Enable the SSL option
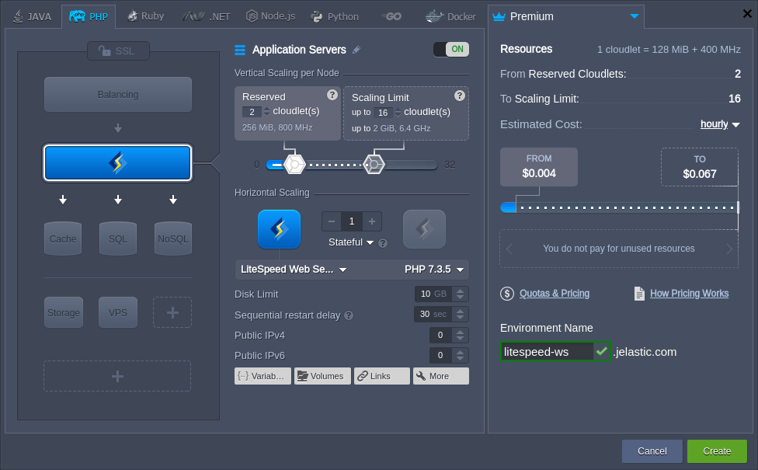Image resolution: width=758 pixels, height=470 pixels. [x=118, y=50]
